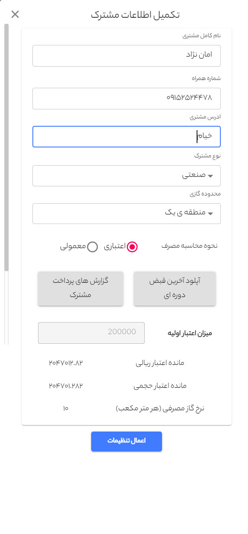Screen dimensions: 248x534
Task: Click the نحوه محاسبه مصرف label
Action: 189,246
